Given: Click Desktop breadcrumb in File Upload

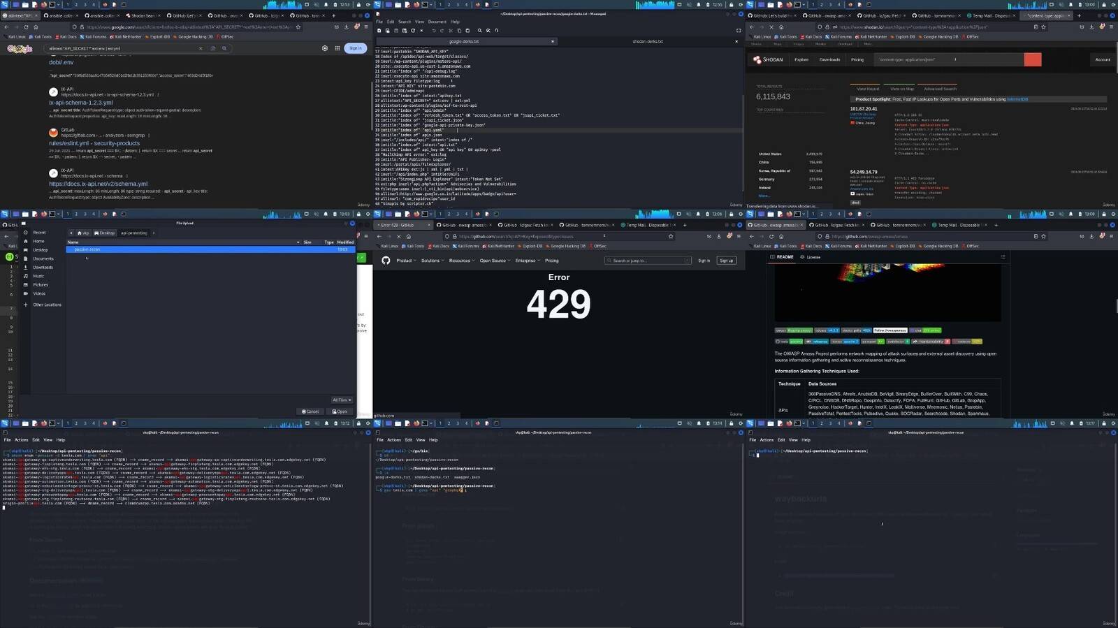Looking at the screenshot, I should (x=105, y=233).
